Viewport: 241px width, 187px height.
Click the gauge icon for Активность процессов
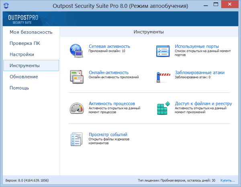pos(76,108)
